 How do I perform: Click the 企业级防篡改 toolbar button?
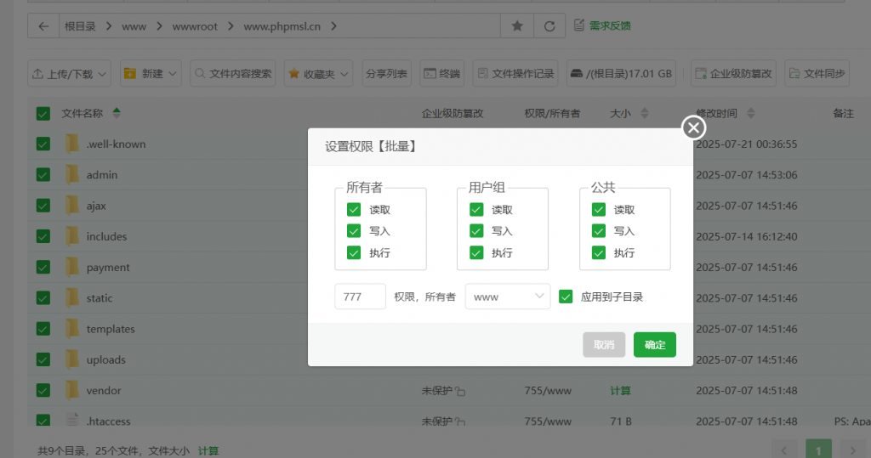pos(733,73)
